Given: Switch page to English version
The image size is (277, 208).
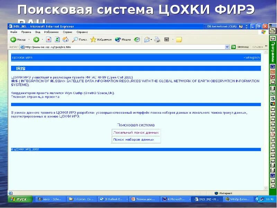Looking at the screenshot, I should point(252,58).
